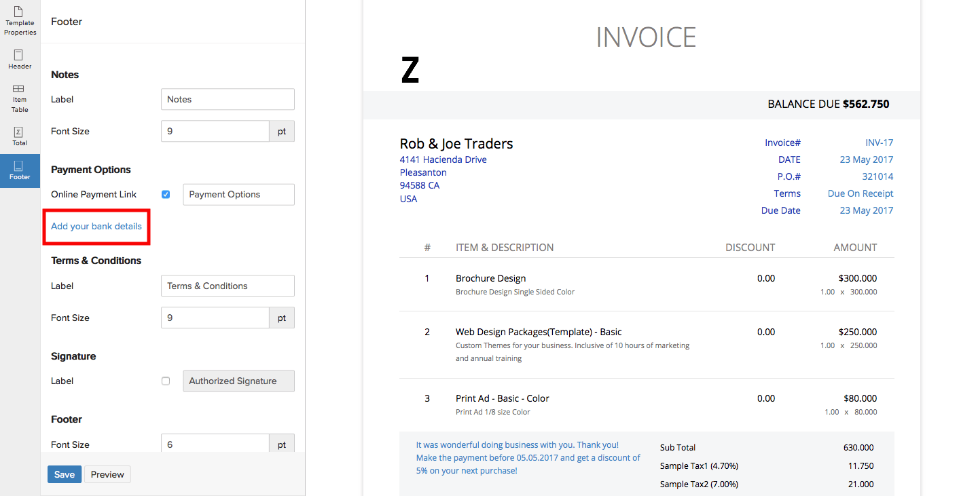Click the Notes label input field
Image resolution: width=978 pixels, height=496 pixels.
tap(228, 99)
